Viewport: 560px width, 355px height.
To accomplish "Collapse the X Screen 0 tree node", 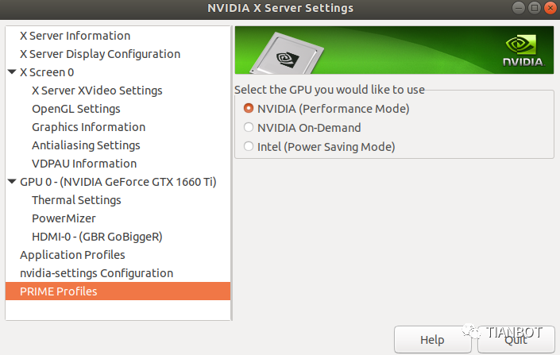I will [12, 71].
